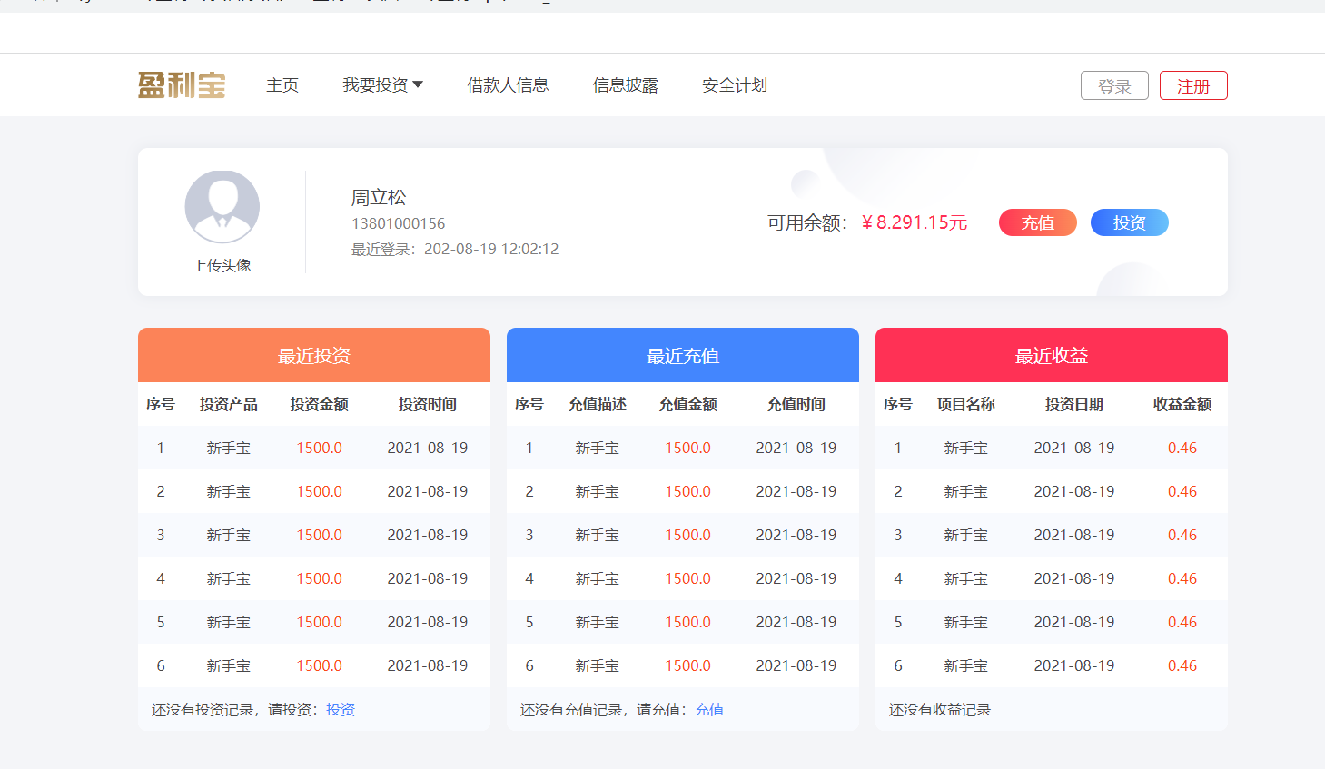Click 投资日期 column header
The image size is (1325, 769).
pos(1074,404)
